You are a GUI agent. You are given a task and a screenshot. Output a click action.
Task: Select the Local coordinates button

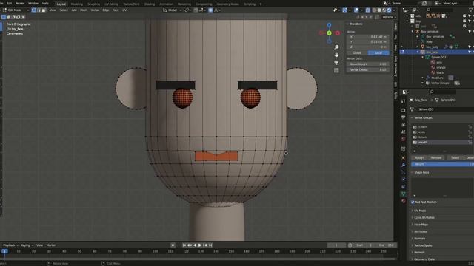pos(378,52)
